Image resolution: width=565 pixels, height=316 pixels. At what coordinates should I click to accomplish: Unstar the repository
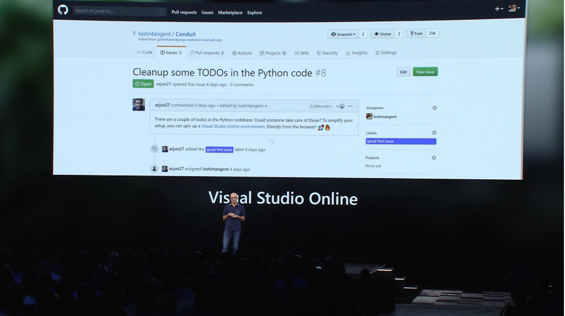click(383, 34)
